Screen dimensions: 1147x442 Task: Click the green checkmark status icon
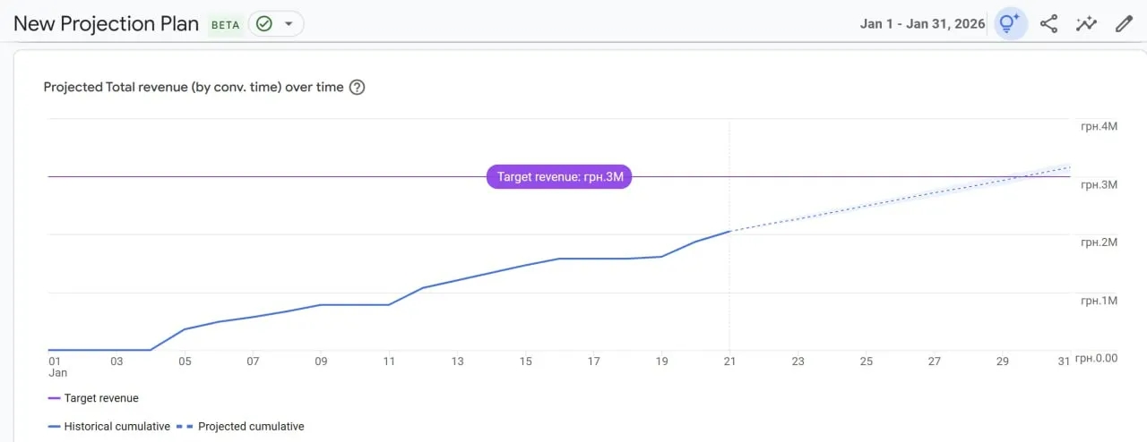263,24
